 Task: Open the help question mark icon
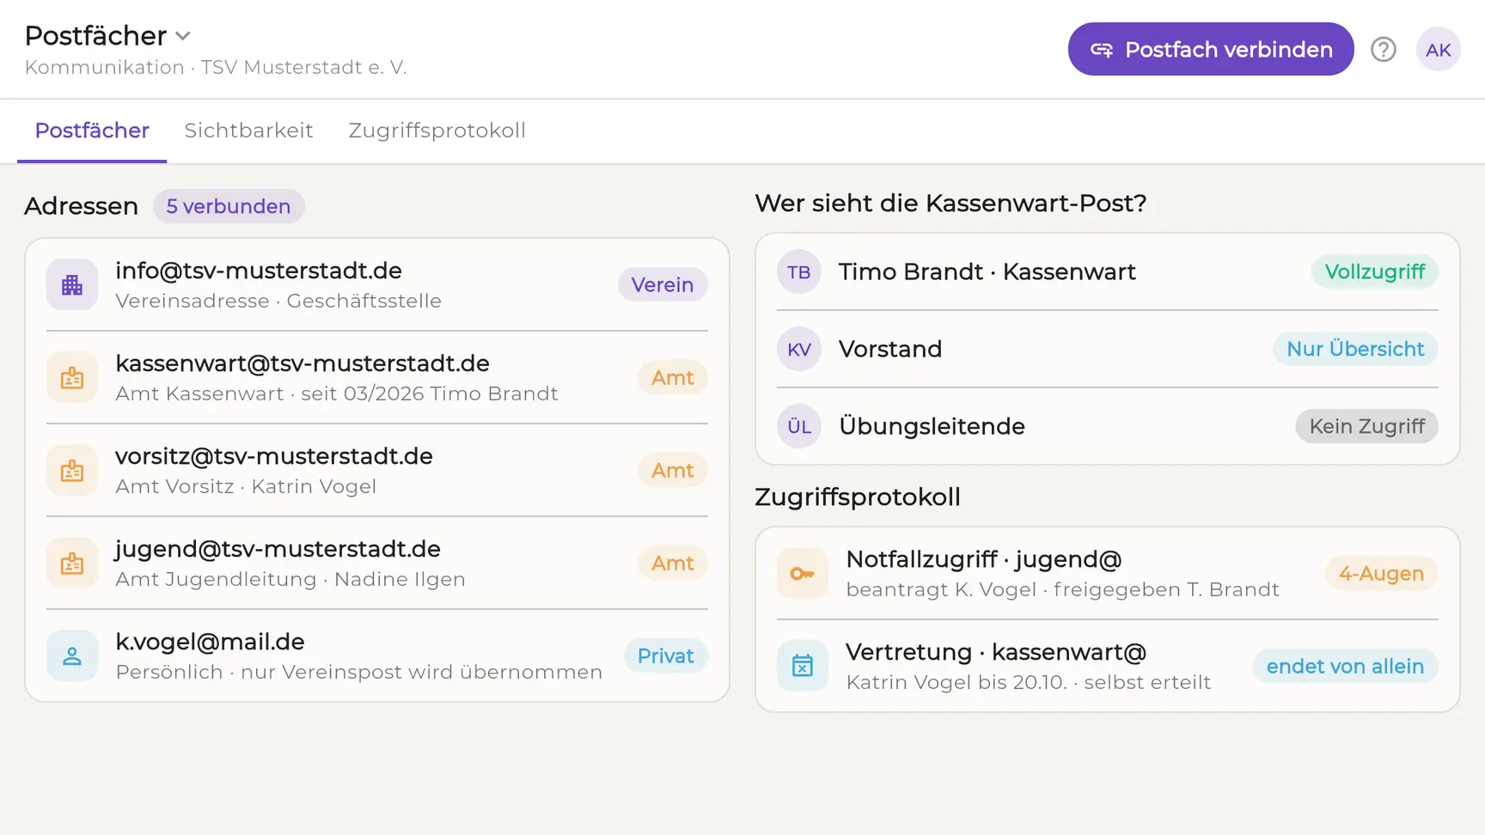coord(1383,50)
